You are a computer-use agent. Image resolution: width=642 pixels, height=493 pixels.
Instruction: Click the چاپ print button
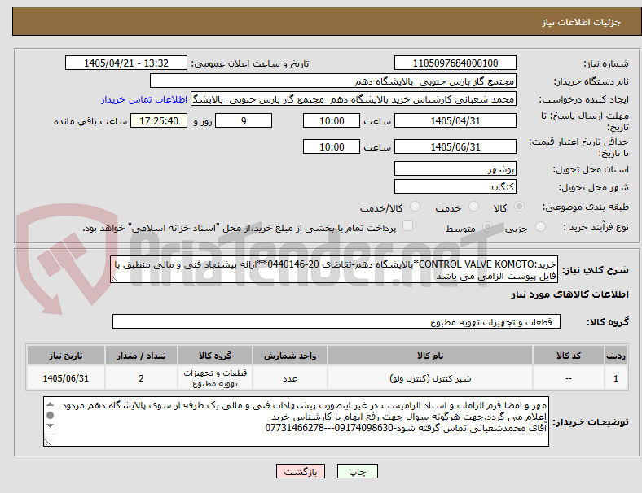tap(358, 471)
